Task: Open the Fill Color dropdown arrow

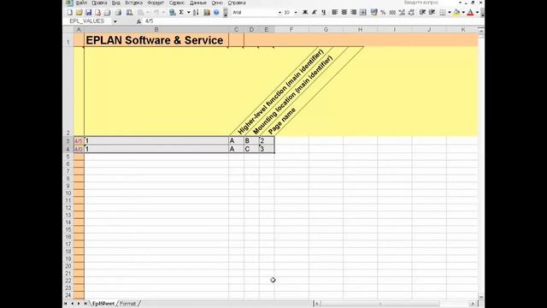Action: (x=463, y=13)
